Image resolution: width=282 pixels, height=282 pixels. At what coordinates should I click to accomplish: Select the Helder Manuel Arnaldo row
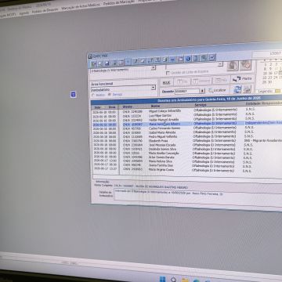click(x=186, y=119)
